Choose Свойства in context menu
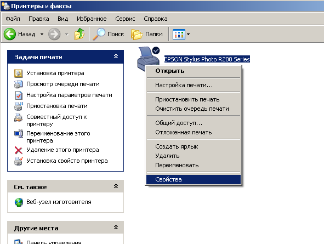The height and width of the screenshot is (244, 324). [x=194, y=179]
